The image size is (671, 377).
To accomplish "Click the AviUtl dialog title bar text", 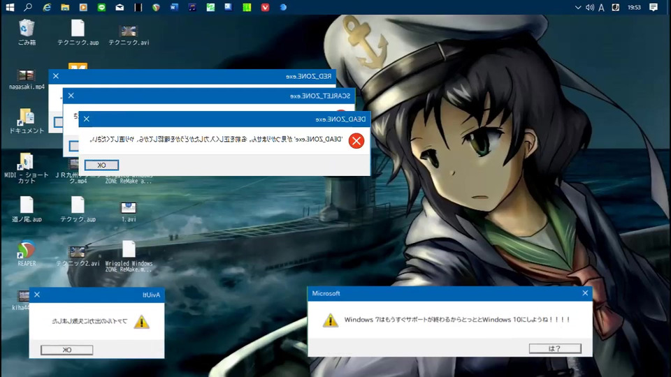I will click(x=151, y=295).
